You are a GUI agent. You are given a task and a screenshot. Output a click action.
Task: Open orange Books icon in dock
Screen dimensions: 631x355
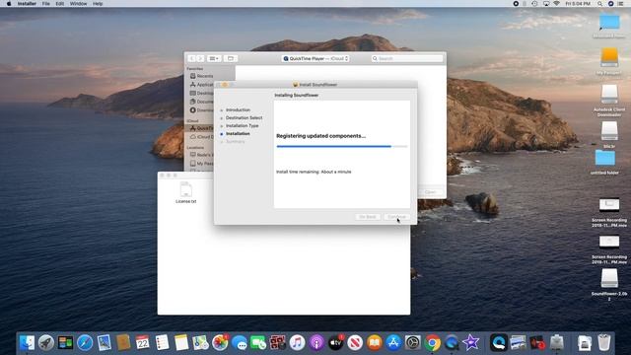click(375, 343)
